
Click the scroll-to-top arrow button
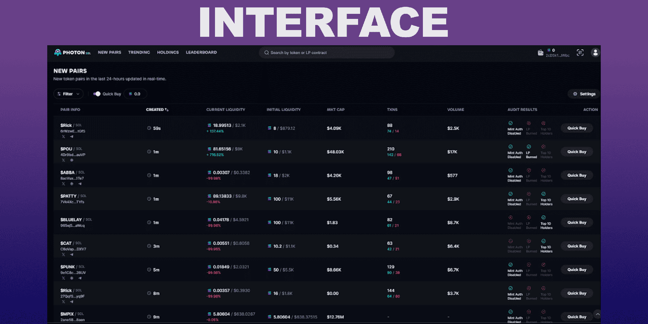pos(597,314)
